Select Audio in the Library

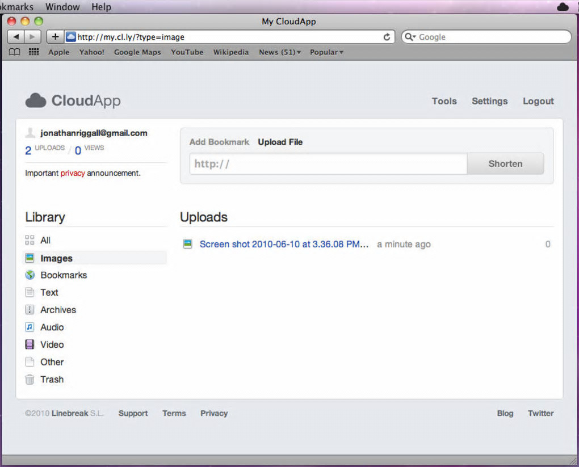coord(52,327)
